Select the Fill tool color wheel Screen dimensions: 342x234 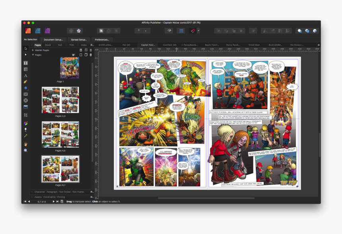pos(25,123)
